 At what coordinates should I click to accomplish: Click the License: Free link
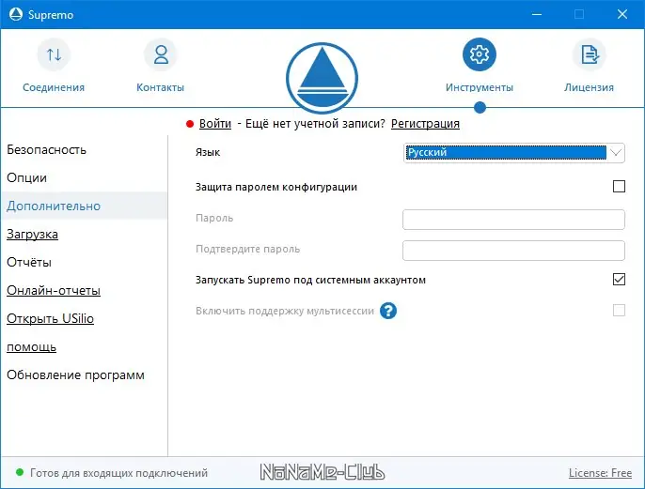pyautogui.click(x=600, y=473)
